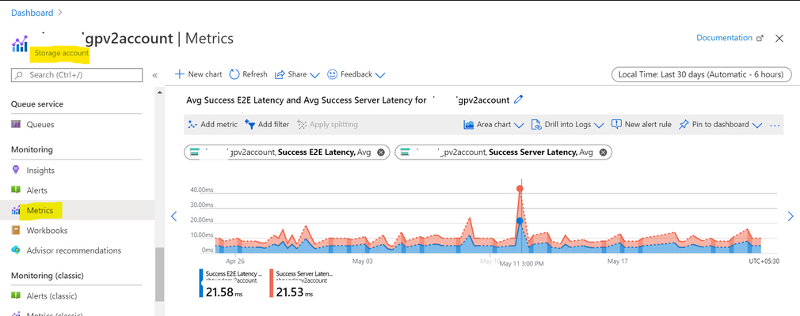This screenshot has width=800, height=316.
Task: Click the Queue service section heading
Action: pos(37,103)
